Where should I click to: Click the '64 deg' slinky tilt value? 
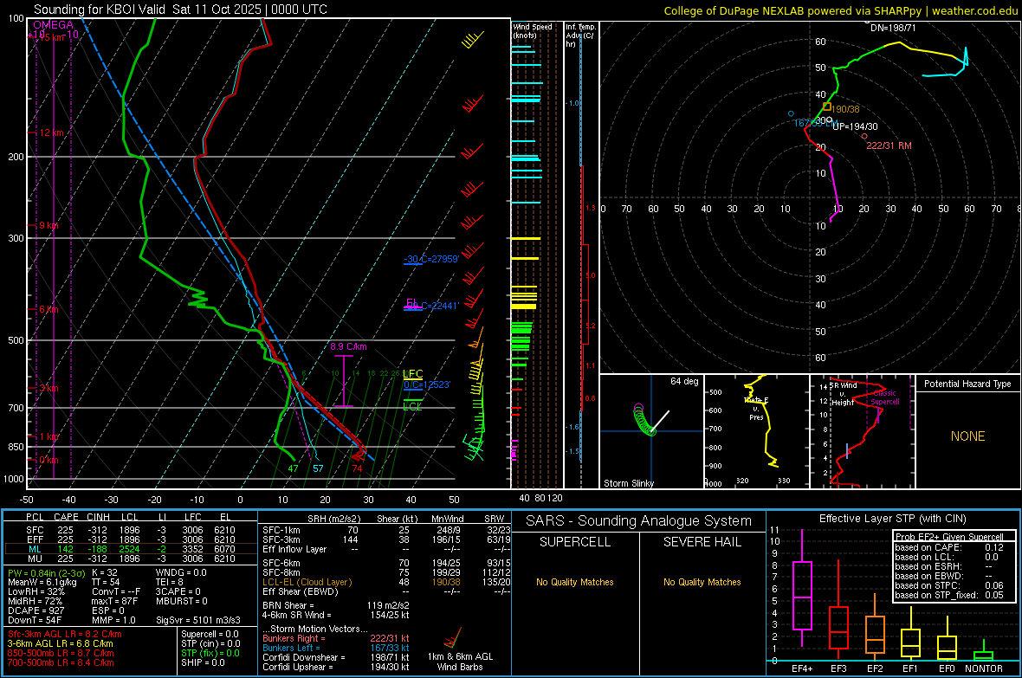[x=684, y=381]
